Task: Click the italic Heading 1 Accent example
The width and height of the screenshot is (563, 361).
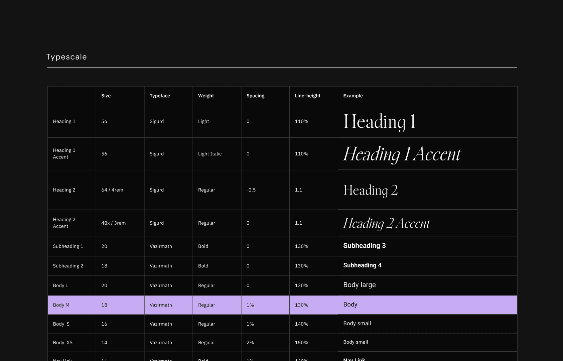Action: click(402, 154)
